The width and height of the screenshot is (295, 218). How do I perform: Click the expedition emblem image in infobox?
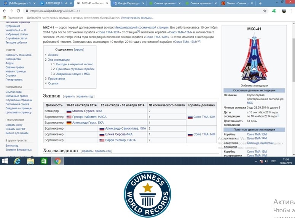(254, 58)
